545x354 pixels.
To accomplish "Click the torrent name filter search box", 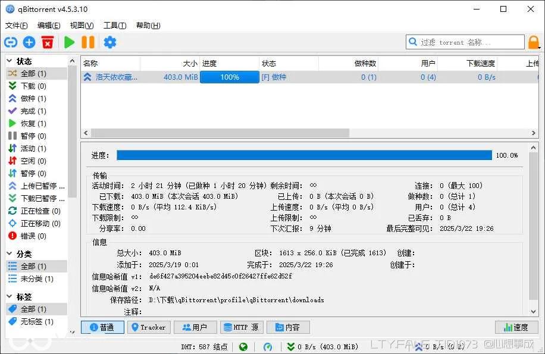I will tap(465, 42).
